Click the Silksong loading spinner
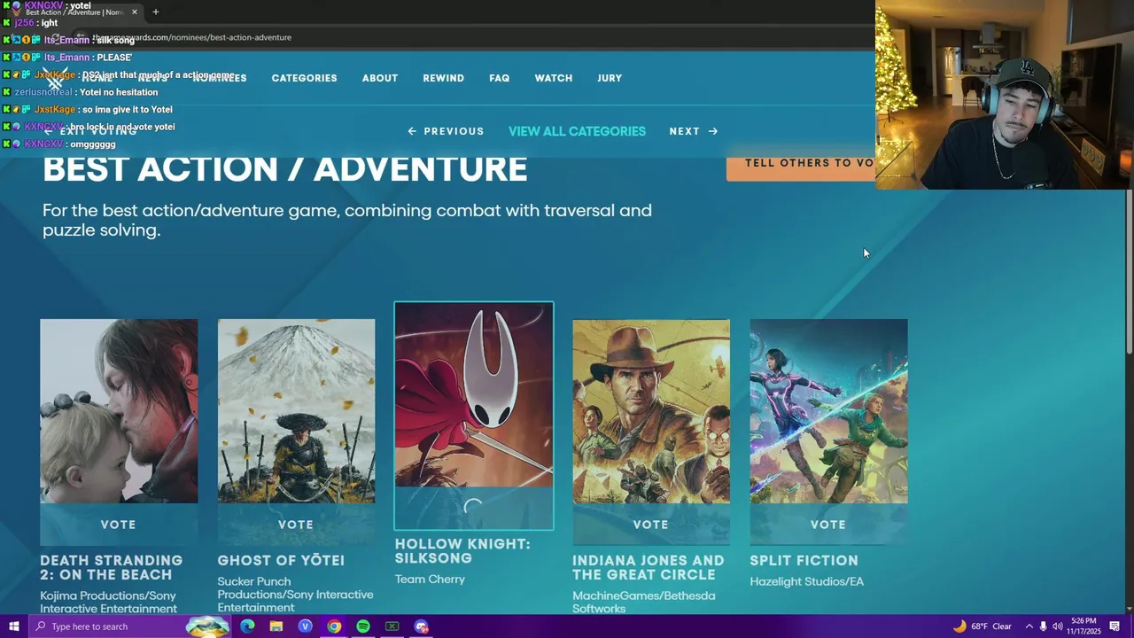The image size is (1134, 638). (474, 508)
